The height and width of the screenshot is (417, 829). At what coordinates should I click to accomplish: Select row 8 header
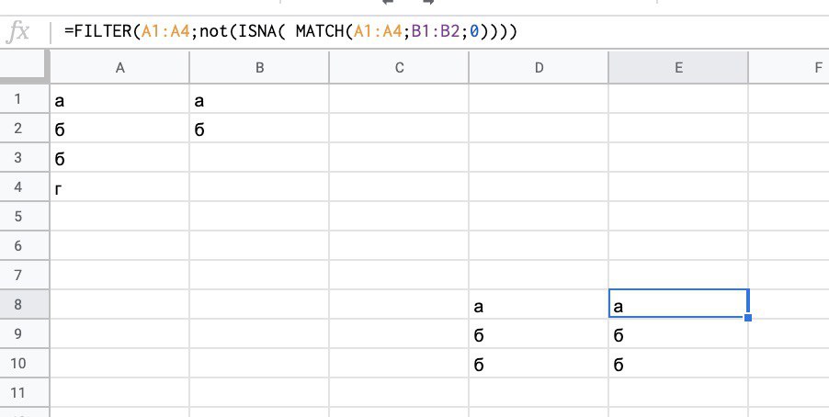pos(18,304)
